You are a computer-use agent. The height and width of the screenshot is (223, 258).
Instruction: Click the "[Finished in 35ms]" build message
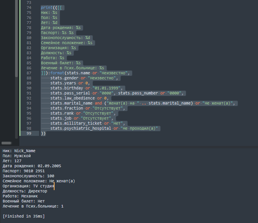(x=24, y=216)
